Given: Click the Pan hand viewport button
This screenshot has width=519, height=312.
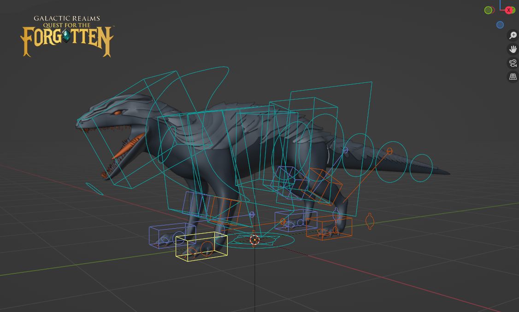Looking at the screenshot, I should pos(513,49).
